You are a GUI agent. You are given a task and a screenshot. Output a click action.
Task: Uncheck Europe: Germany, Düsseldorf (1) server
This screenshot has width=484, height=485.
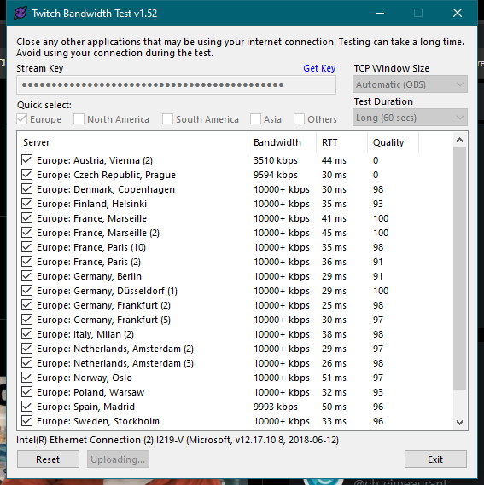pos(27,291)
